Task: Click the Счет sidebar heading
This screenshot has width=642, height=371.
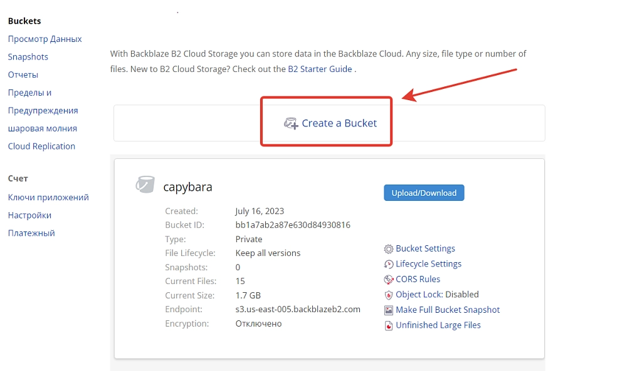Action: [x=18, y=178]
